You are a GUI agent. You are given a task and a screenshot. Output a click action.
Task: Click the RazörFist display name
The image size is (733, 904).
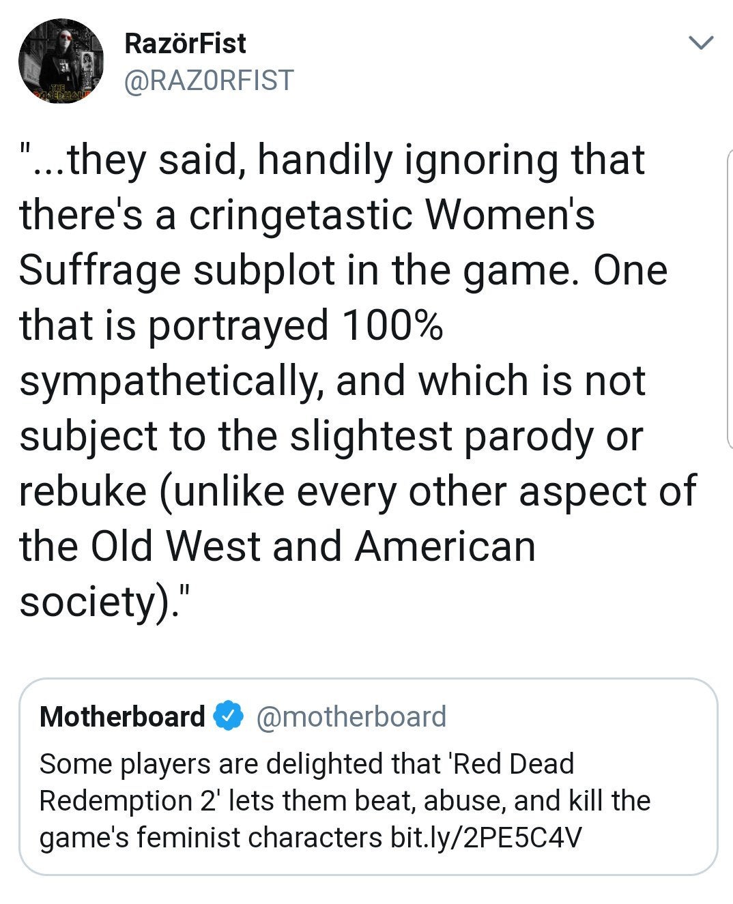(x=185, y=44)
